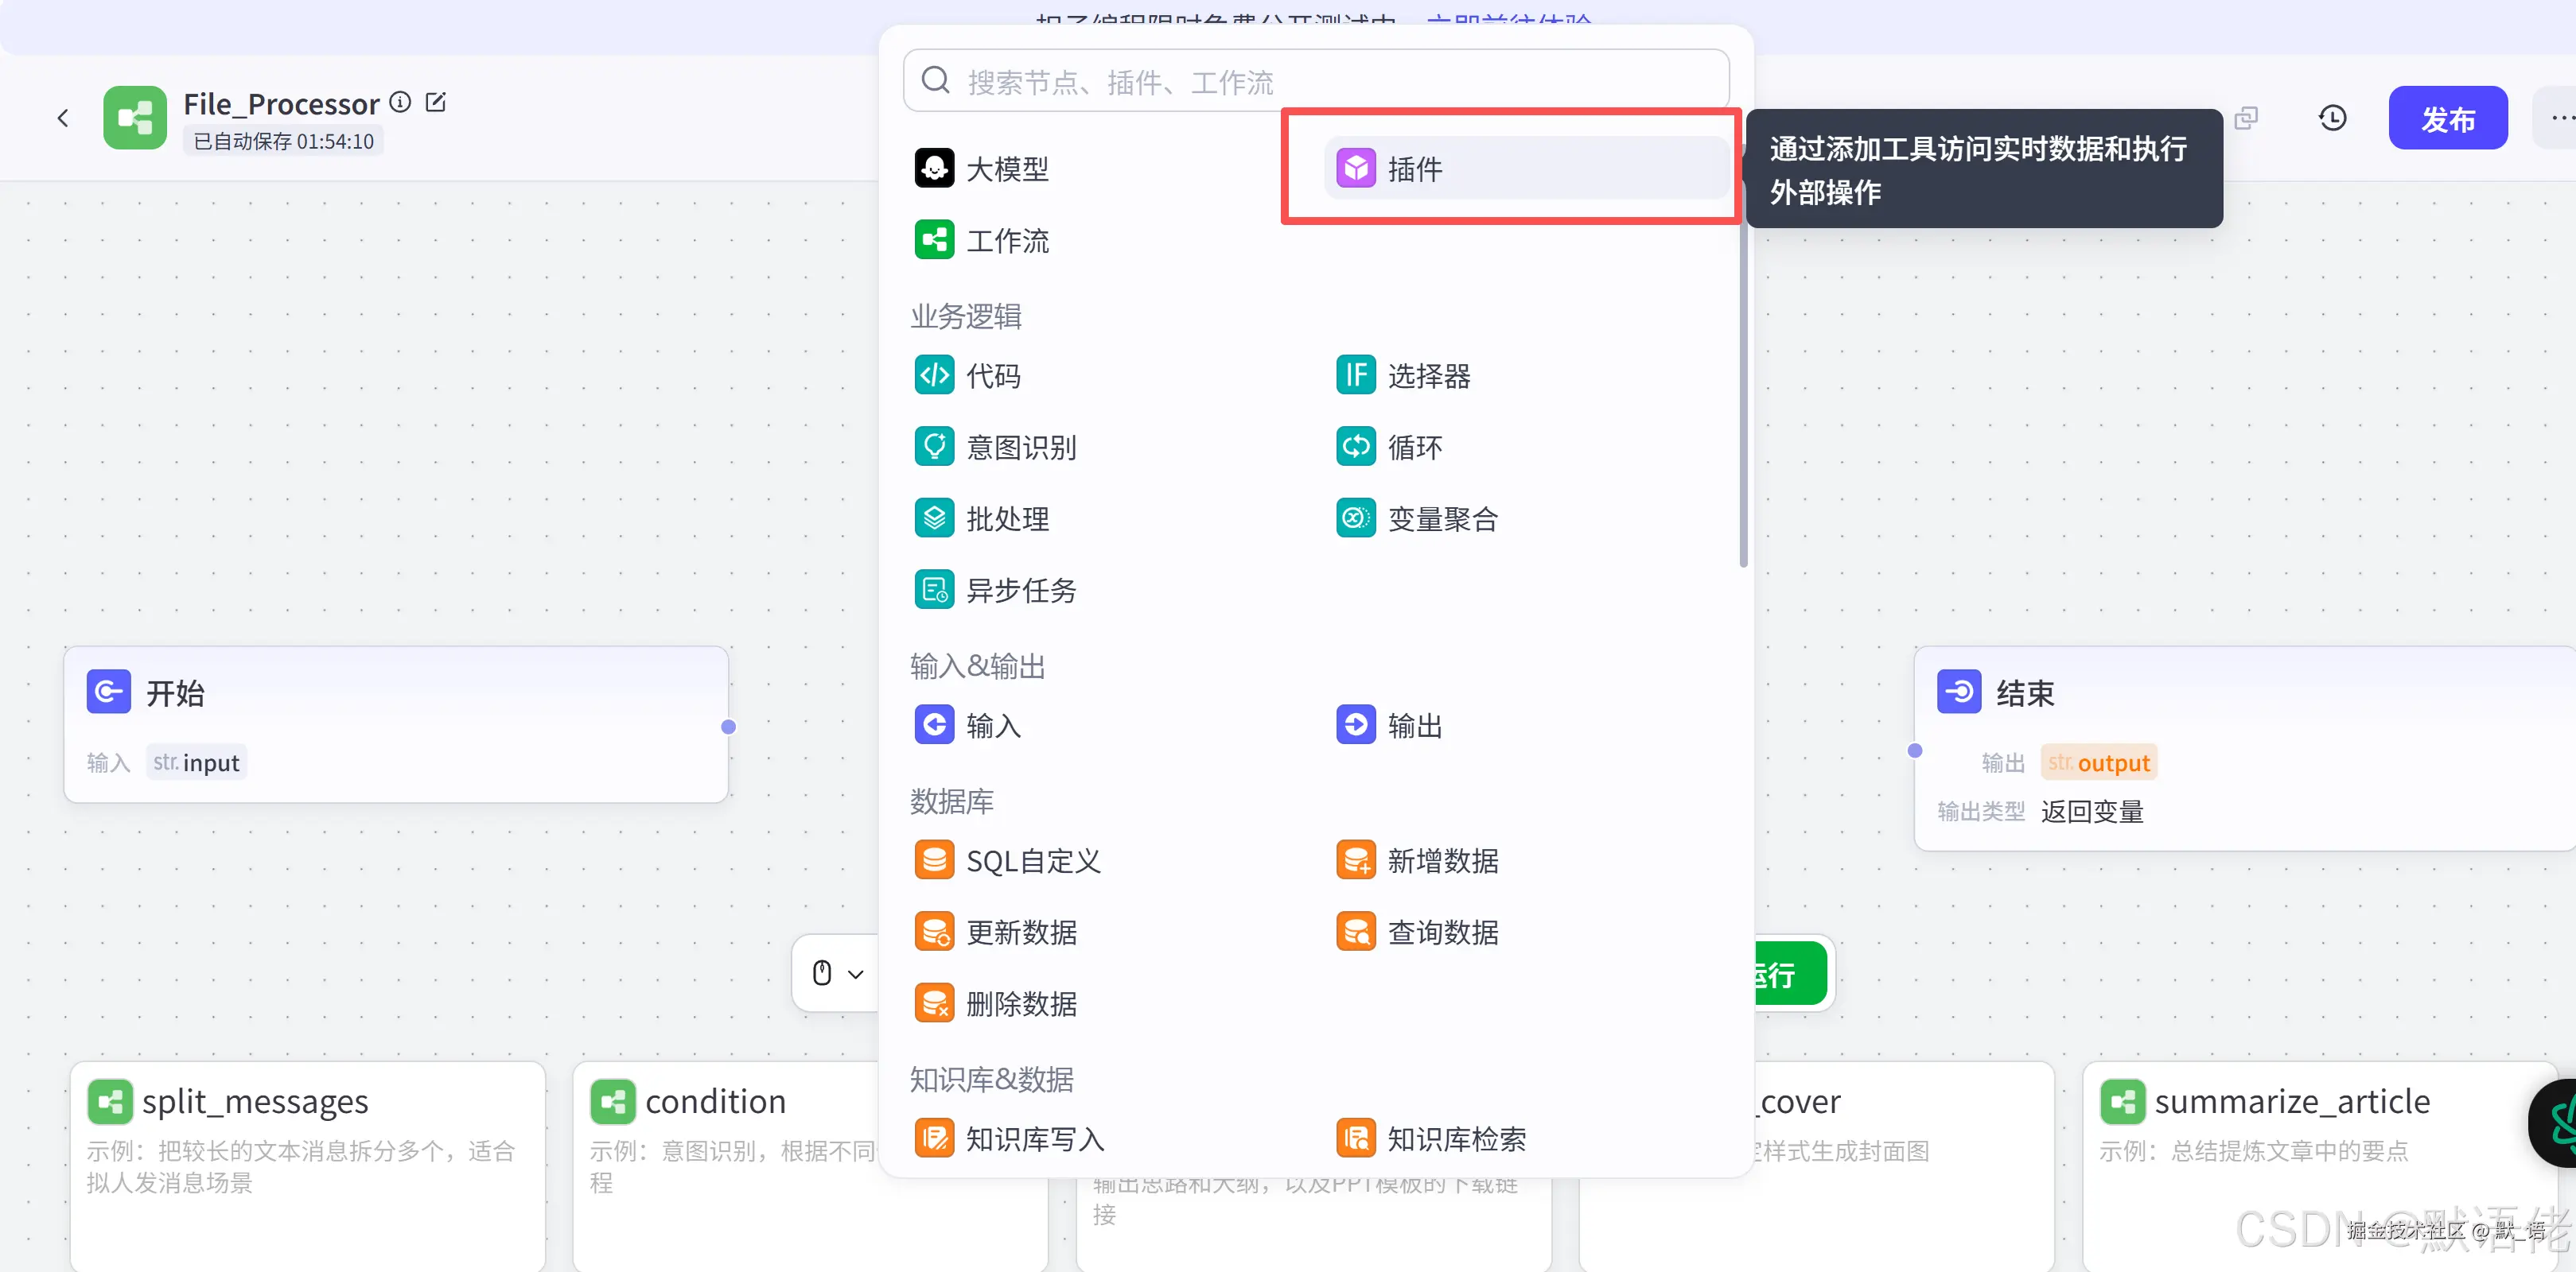Click the output variable tag on 结束 node

(2098, 762)
